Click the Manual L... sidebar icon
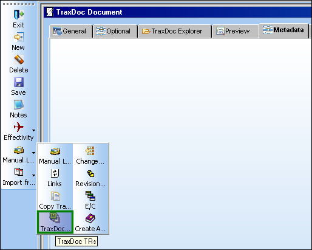Image resolution: width=312 pixels, height=250 pixels. 19,150
